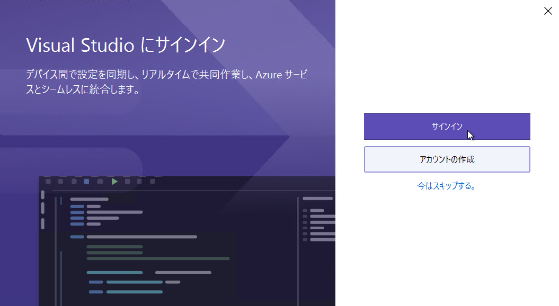The width and height of the screenshot is (559, 306).
Task: Click the topmost gray line in illustrated code
Action: [89, 199]
